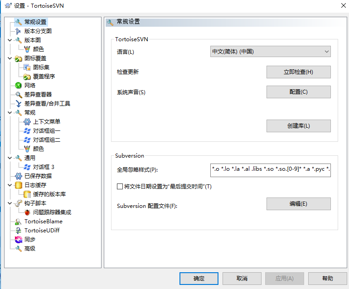Open the 已保存数据 page

(38, 176)
